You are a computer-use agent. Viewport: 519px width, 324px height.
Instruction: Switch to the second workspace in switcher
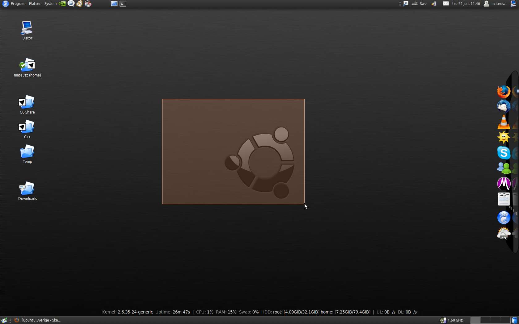pyautogui.click(x=485, y=320)
